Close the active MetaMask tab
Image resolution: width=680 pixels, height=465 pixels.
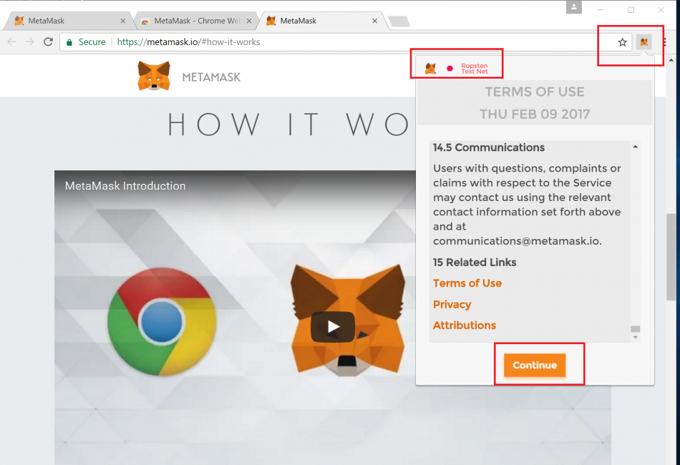point(374,21)
